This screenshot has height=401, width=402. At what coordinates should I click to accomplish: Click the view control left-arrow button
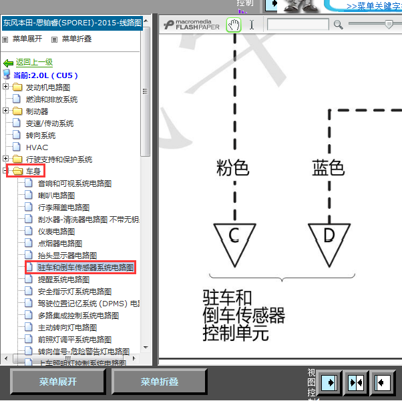coord(382,383)
